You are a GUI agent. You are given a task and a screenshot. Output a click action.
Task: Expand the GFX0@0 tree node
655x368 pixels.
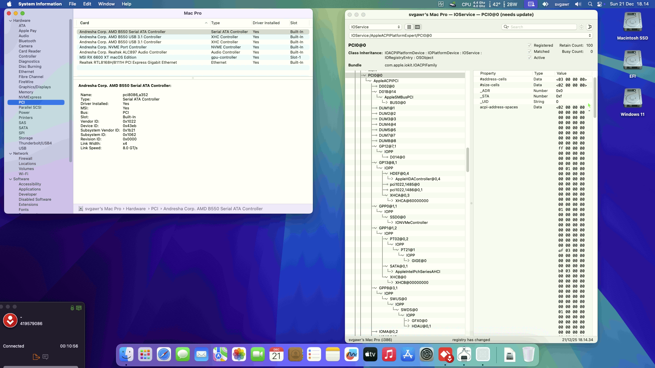point(408,321)
